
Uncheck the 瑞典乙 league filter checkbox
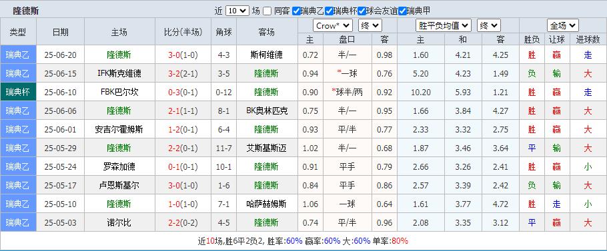296,11
